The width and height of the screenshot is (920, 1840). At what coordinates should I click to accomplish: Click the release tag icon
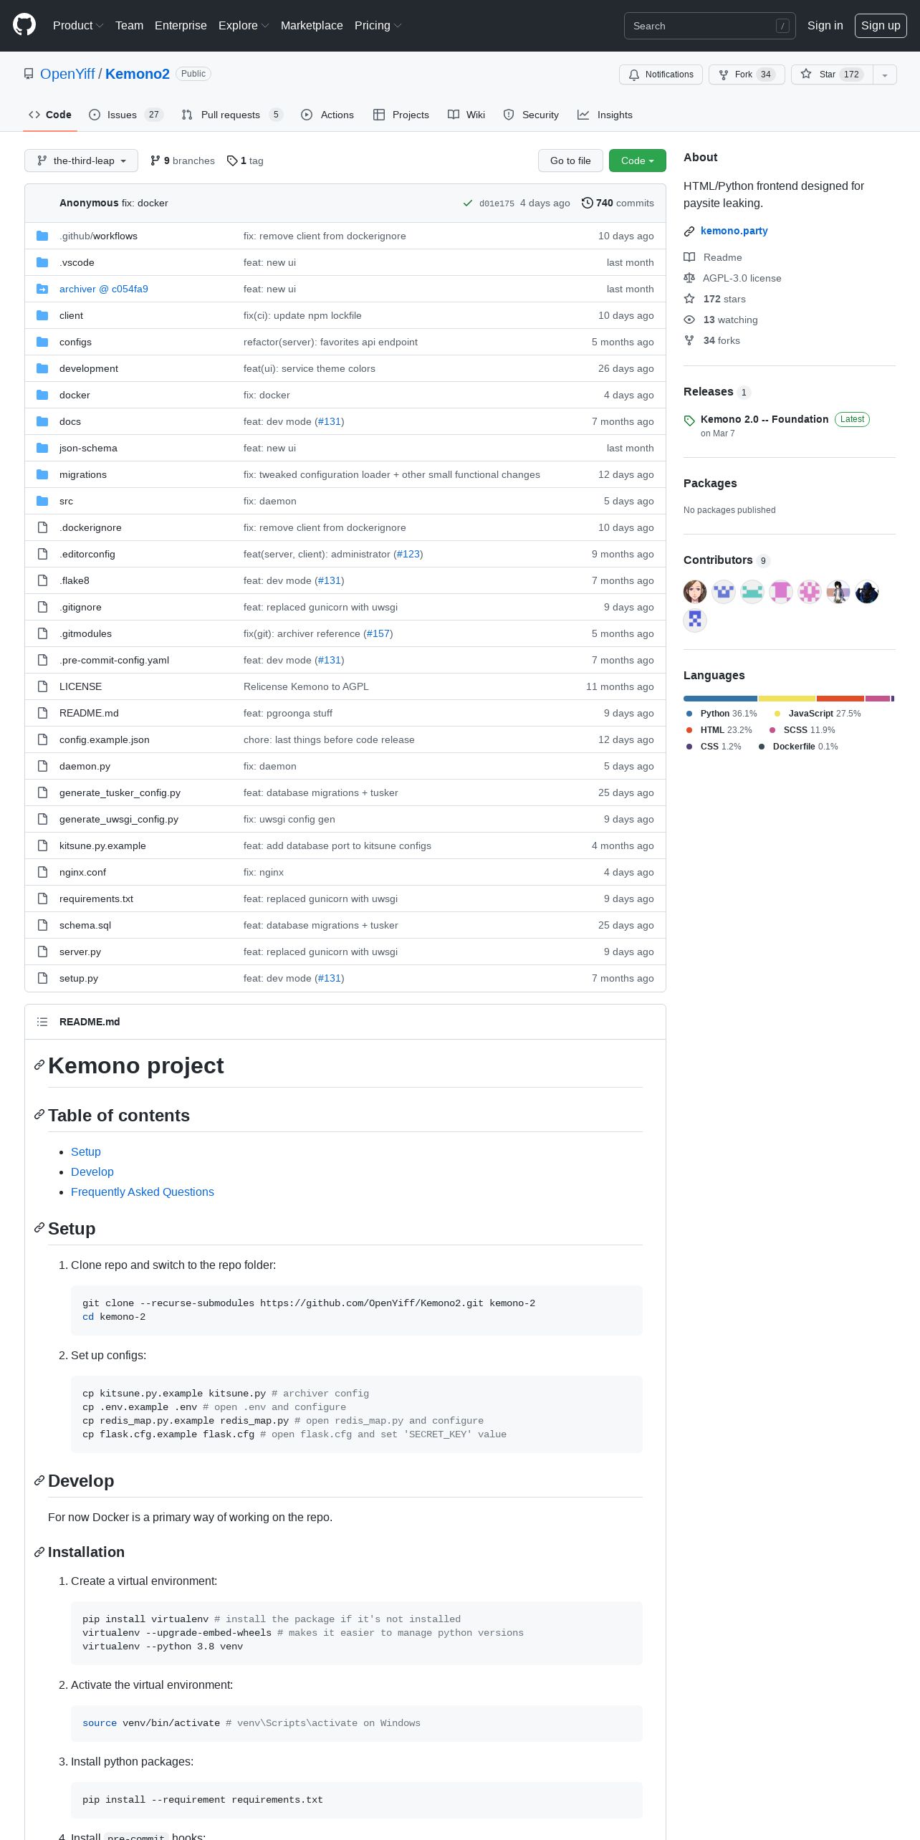click(689, 421)
